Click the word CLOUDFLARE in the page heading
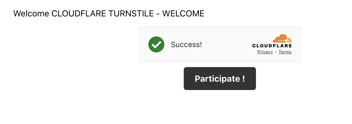 (78, 14)
